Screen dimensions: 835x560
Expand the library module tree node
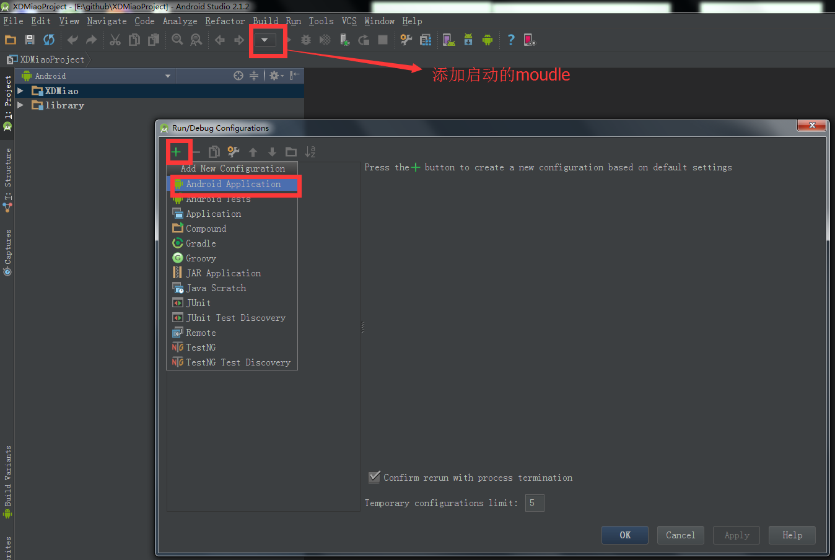click(20, 105)
